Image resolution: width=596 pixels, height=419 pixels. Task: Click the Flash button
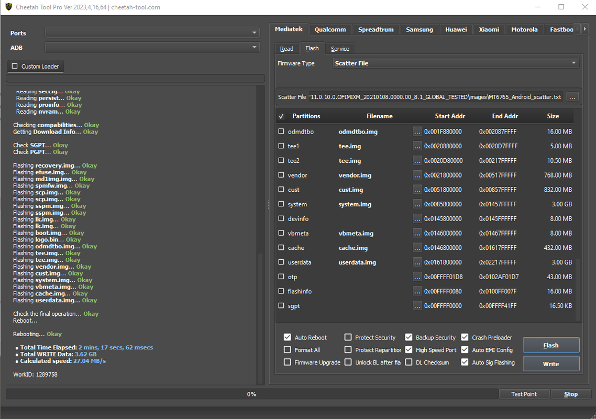[x=551, y=345]
